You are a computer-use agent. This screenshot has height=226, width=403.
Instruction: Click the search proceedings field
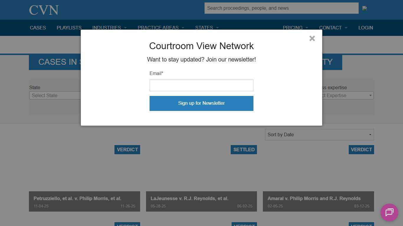point(281,8)
